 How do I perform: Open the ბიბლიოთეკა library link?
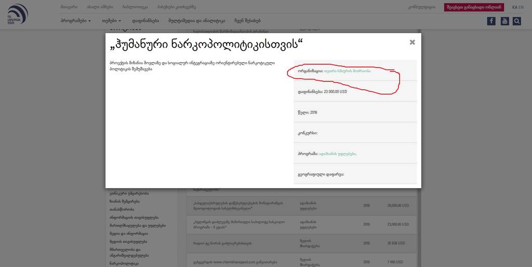(135, 7)
